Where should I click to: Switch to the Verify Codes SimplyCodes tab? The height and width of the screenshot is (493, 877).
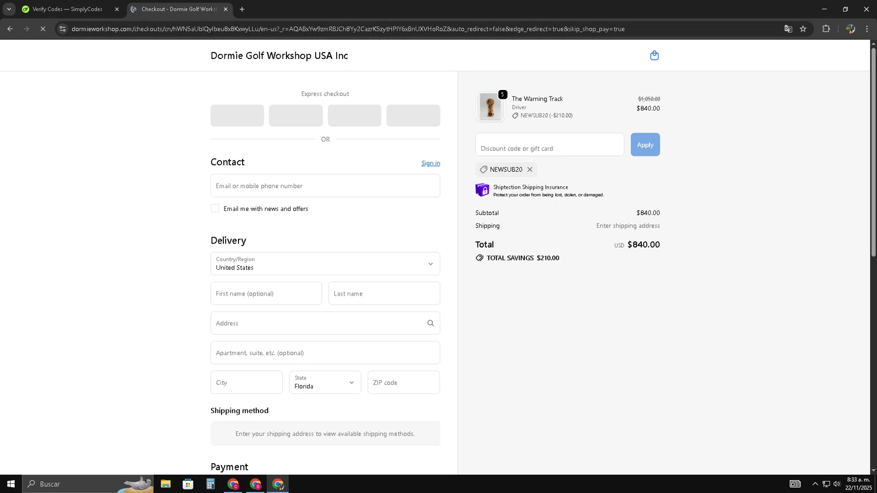pos(67,9)
